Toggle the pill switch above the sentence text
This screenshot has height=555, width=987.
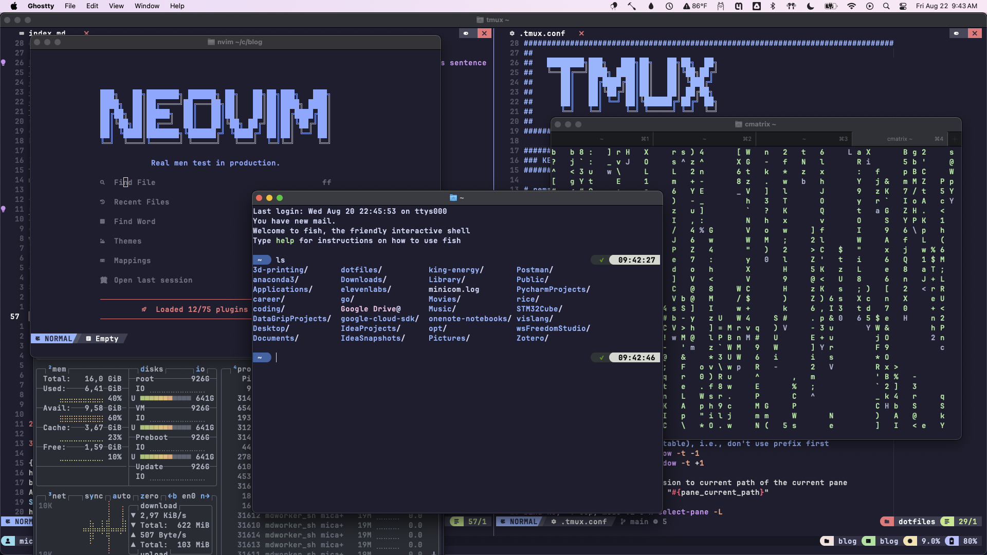pos(466,33)
